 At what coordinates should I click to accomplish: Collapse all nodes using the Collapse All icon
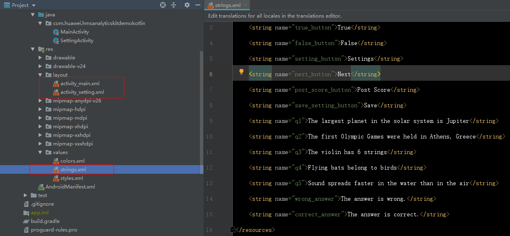coord(174,5)
